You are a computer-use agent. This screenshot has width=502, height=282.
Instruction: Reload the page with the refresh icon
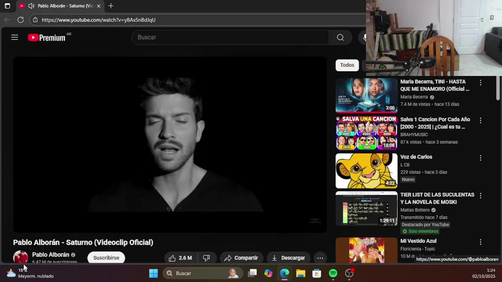tap(21, 20)
